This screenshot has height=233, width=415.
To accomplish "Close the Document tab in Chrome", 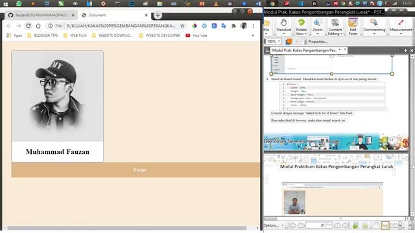I will (x=146, y=15).
